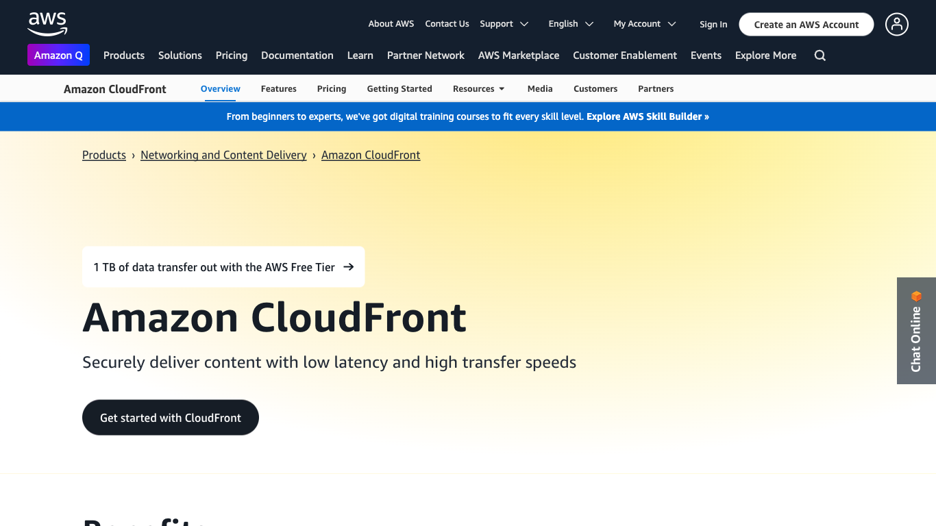936x526 pixels.
Task: Open the Pricing menu in main navigation
Action: click(x=232, y=55)
